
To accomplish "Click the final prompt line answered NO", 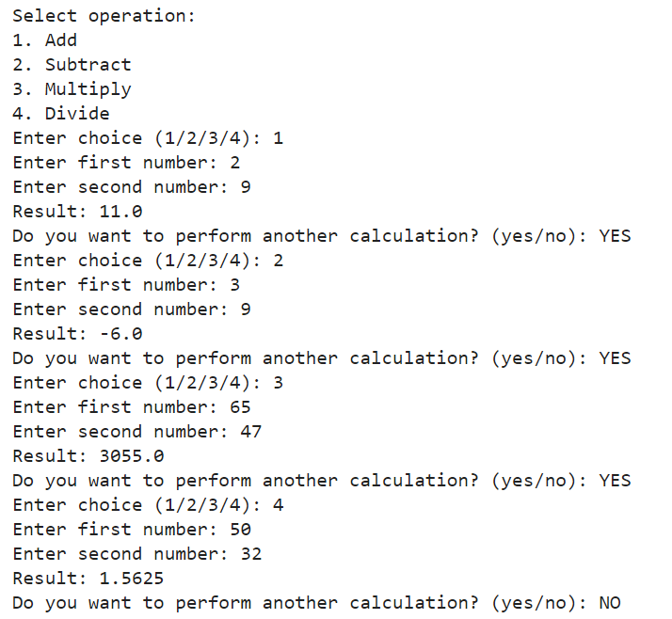I will pyautogui.click(x=316, y=603).
